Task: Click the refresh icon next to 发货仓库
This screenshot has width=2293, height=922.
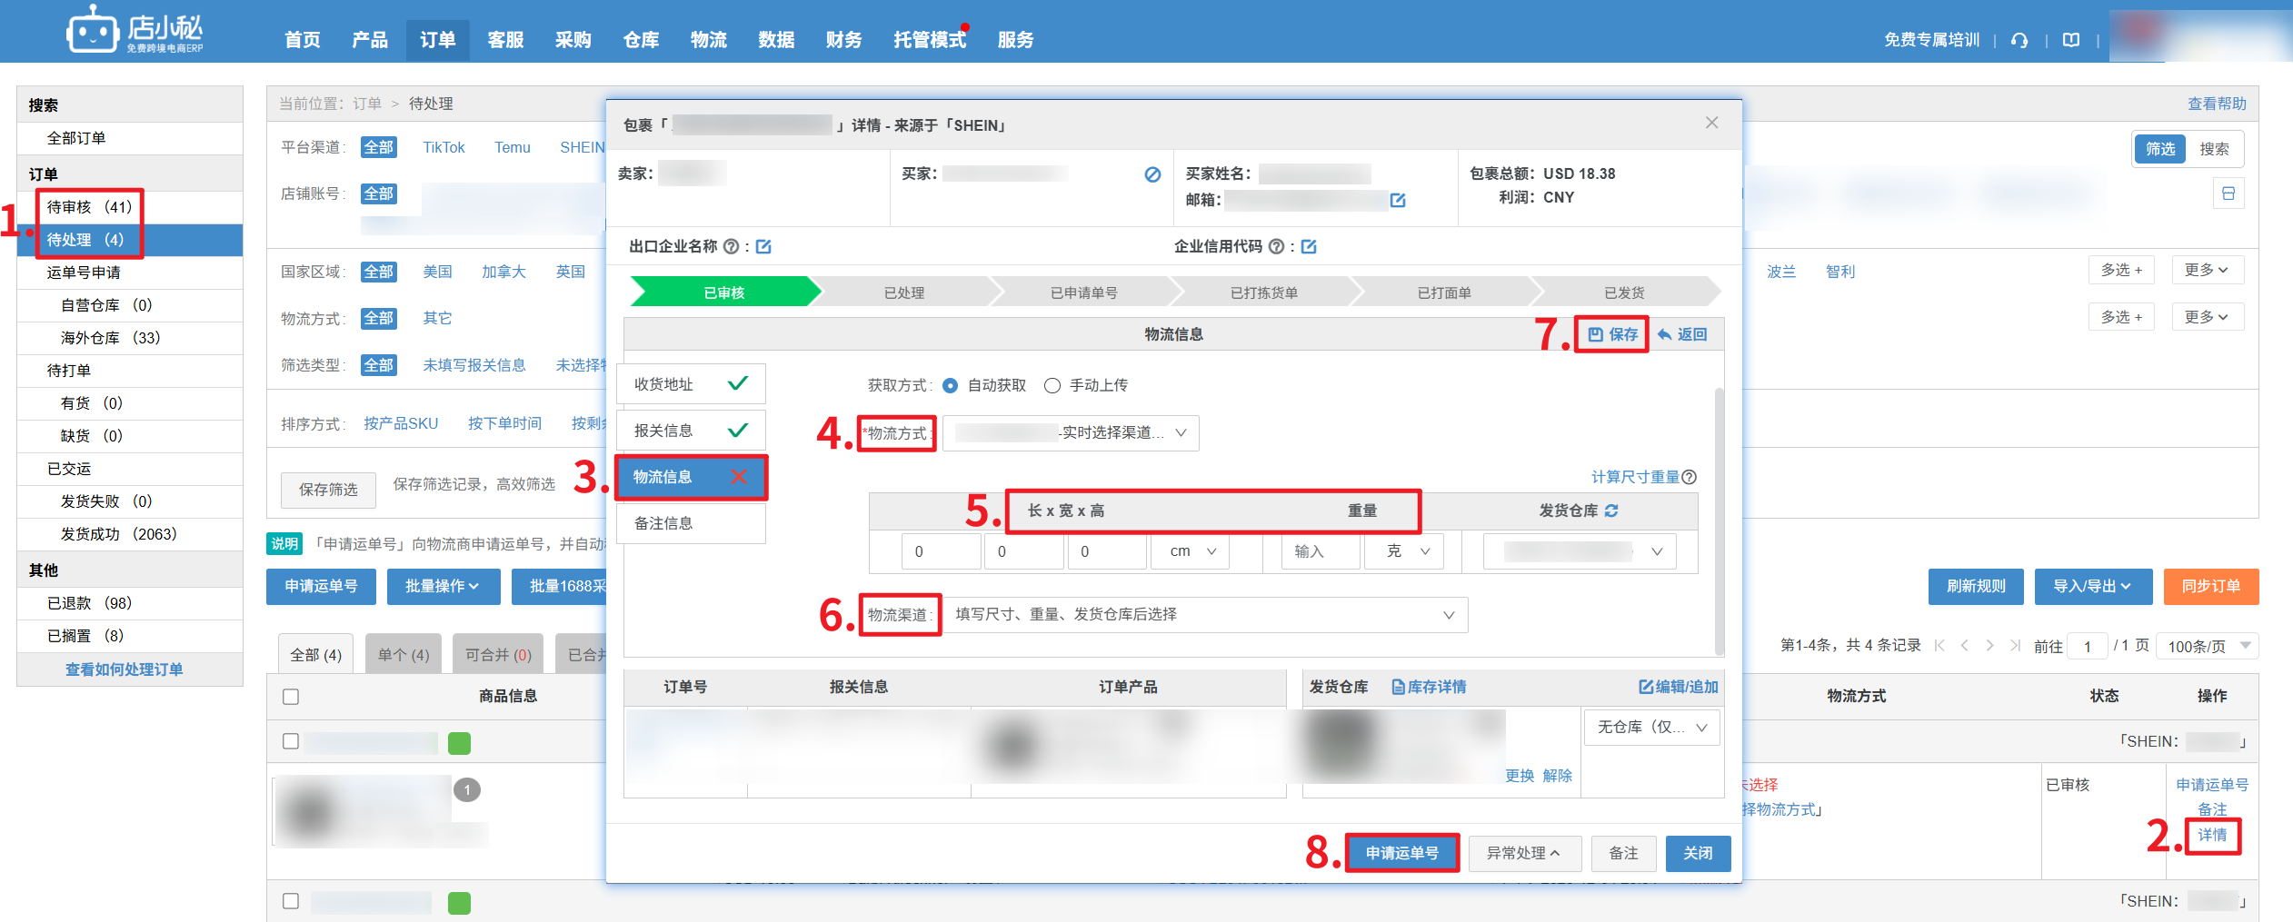Action: (x=1611, y=511)
